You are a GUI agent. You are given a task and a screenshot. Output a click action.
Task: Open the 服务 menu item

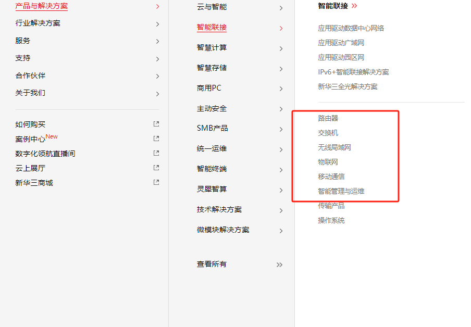pos(23,41)
